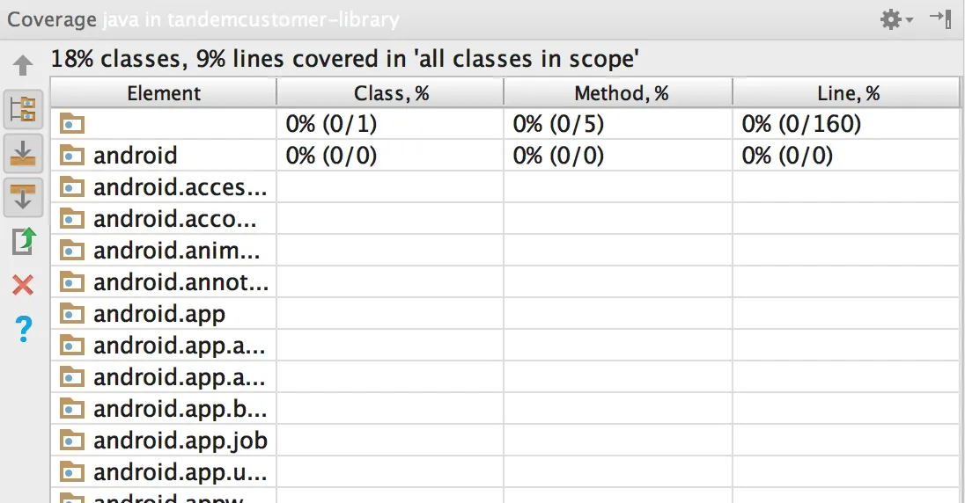Click the Generate Coverage Report icon
The height and width of the screenshot is (503, 965).
point(24,241)
